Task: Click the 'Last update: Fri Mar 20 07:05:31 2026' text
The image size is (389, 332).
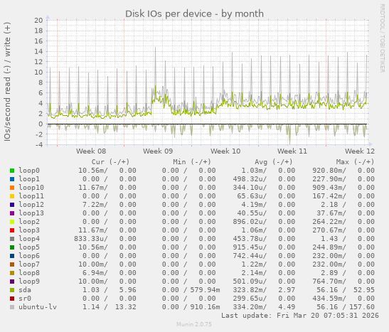Action: click(300, 316)
